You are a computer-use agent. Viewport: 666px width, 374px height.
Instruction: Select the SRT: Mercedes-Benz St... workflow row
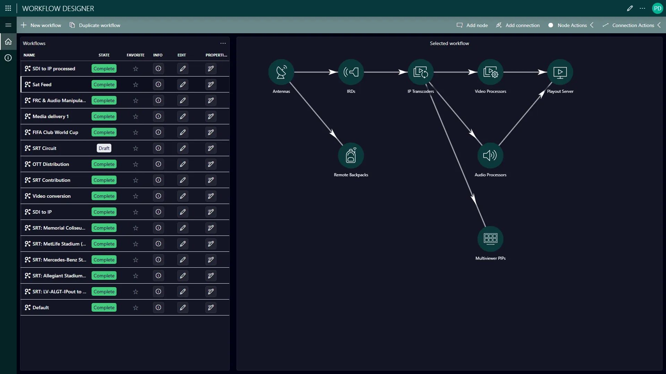point(125,260)
